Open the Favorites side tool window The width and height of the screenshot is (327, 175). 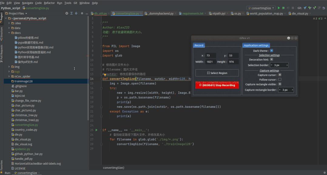pos(2,167)
